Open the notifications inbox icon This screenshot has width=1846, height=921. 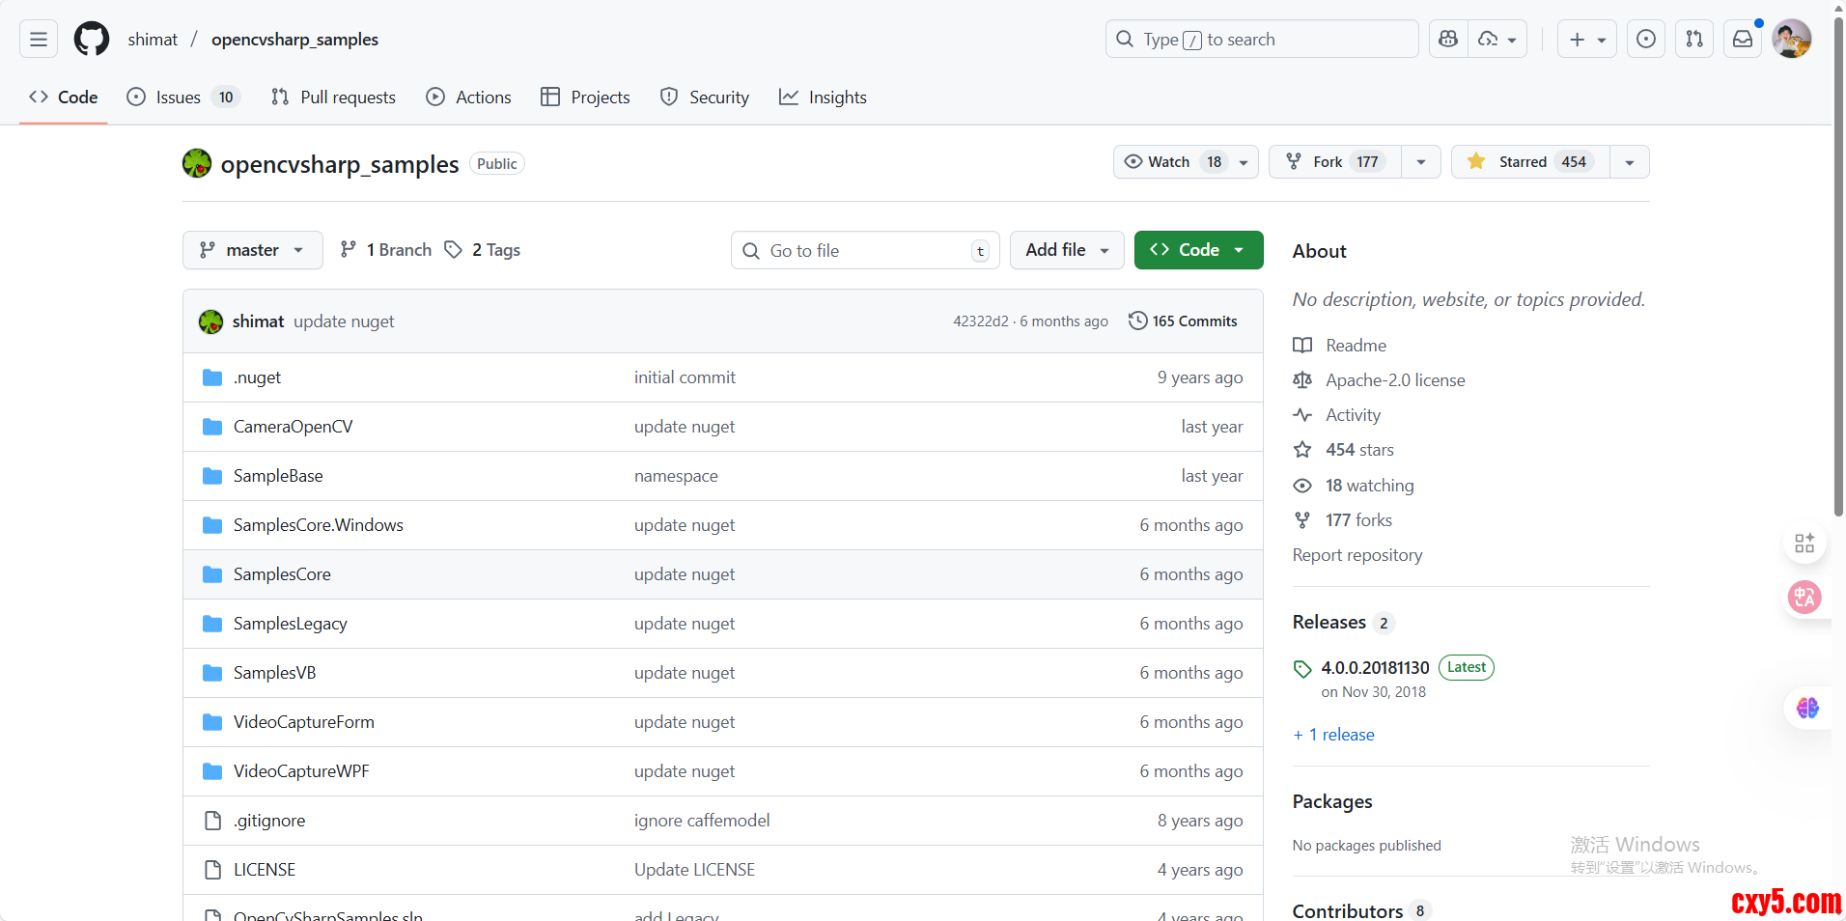tap(1743, 40)
